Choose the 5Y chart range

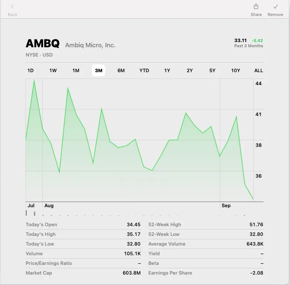pyautogui.click(x=212, y=70)
